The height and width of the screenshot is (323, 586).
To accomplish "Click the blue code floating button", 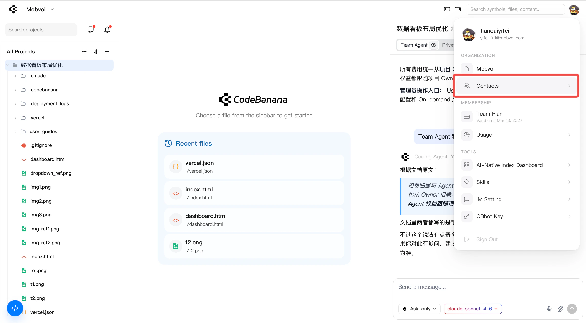I will [x=15, y=308].
